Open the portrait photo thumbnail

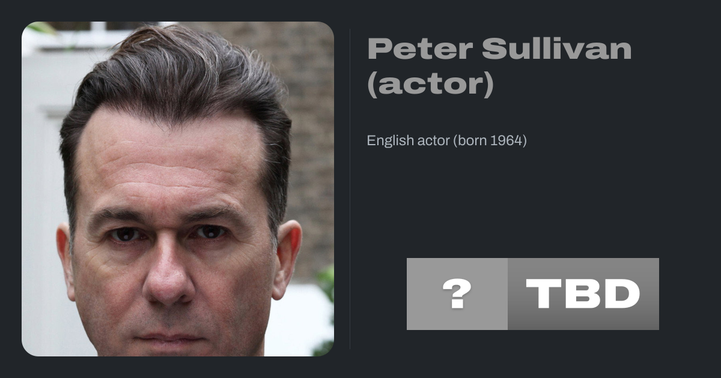[177, 189]
